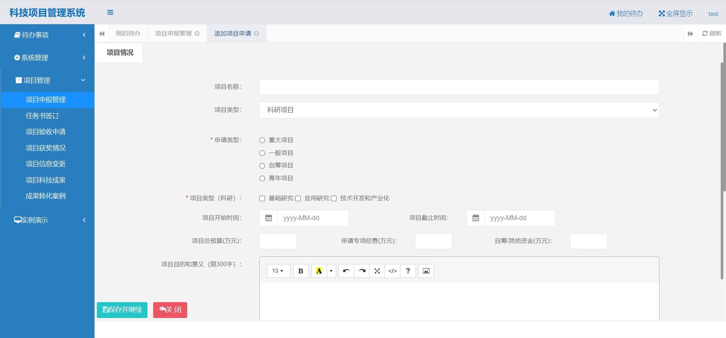The height and width of the screenshot is (338, 726).
Task: Click the bold B editor button
Action: pos(301,271)
